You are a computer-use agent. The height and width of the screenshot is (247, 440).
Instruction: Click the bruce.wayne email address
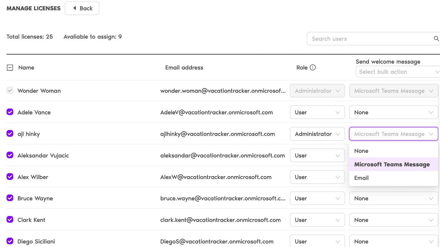[x=223, y=198]
